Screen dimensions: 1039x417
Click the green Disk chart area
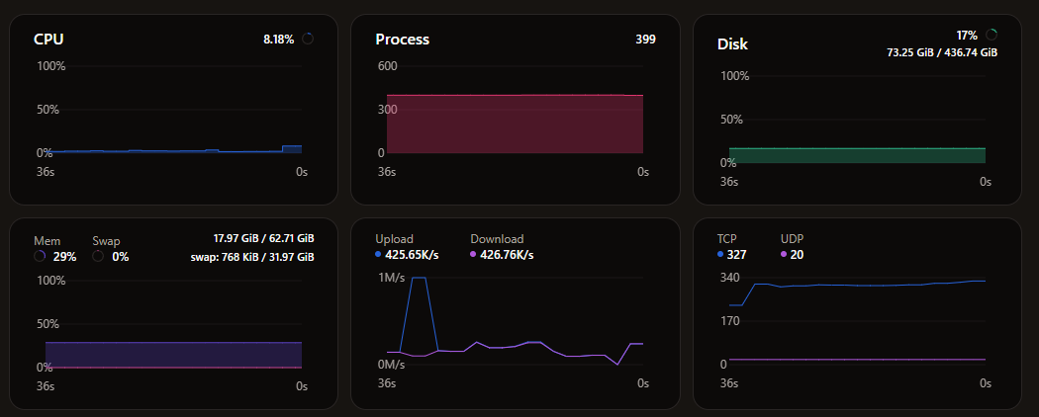click(x=857, y=155)
